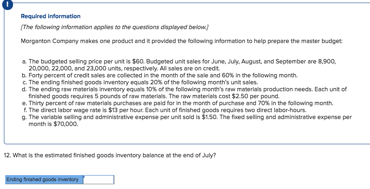Click item b about credit sales collections
Viewport: 370px width, 189px height.
coord(159,75)
